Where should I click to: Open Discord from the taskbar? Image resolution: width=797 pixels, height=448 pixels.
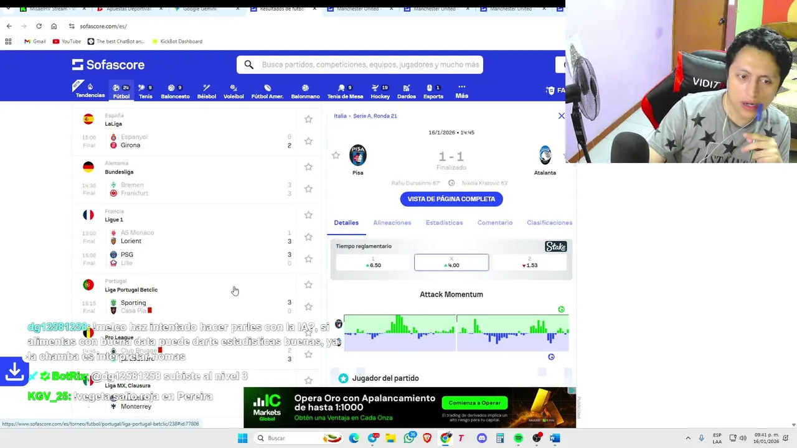[481, 438]
